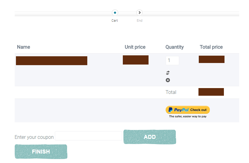Screen dimensions: 249x163
Task: Open the redacted product name in cart
Action: pos(51,61)
